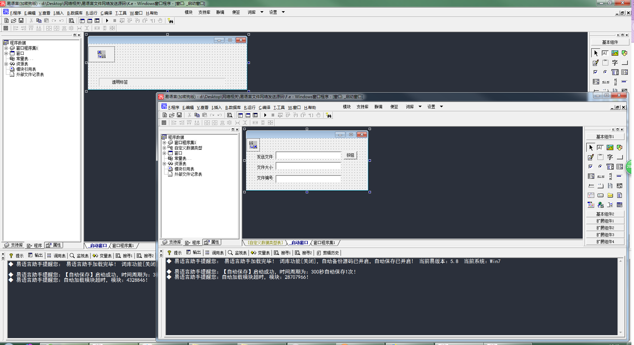Image resolution: width=634 pixels, height=345 pixels.
Task: Select 模块引用表 item in F.e program tree
Action: [x=184, y=169]
